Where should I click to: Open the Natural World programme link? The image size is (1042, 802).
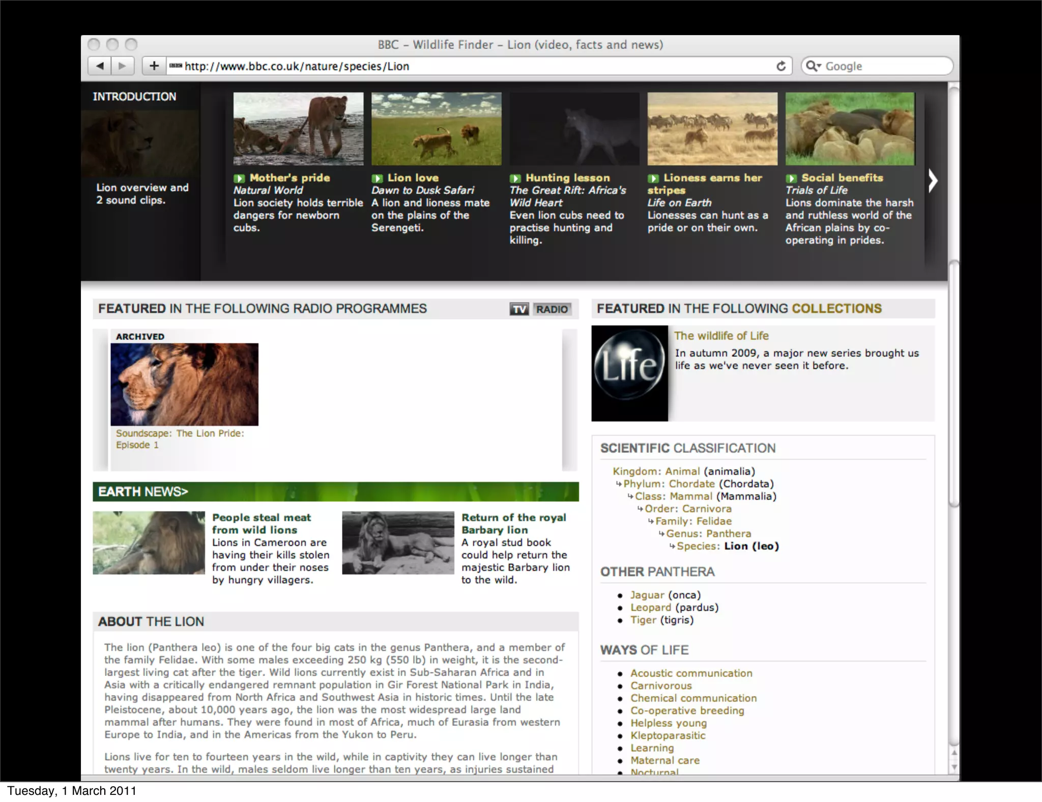point(268,190)
